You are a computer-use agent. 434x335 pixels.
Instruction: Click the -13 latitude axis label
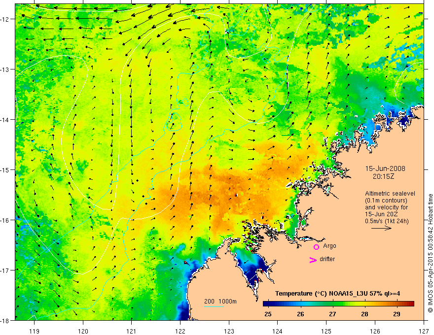pos(5,69)
